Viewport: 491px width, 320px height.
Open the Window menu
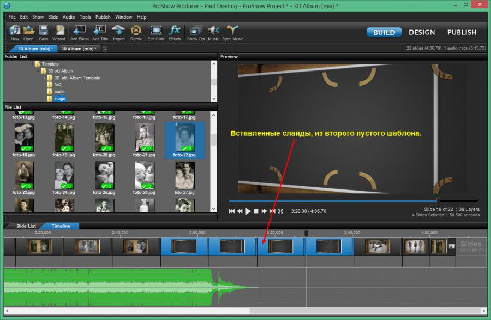pyautogui.click(x=123, y=17)
